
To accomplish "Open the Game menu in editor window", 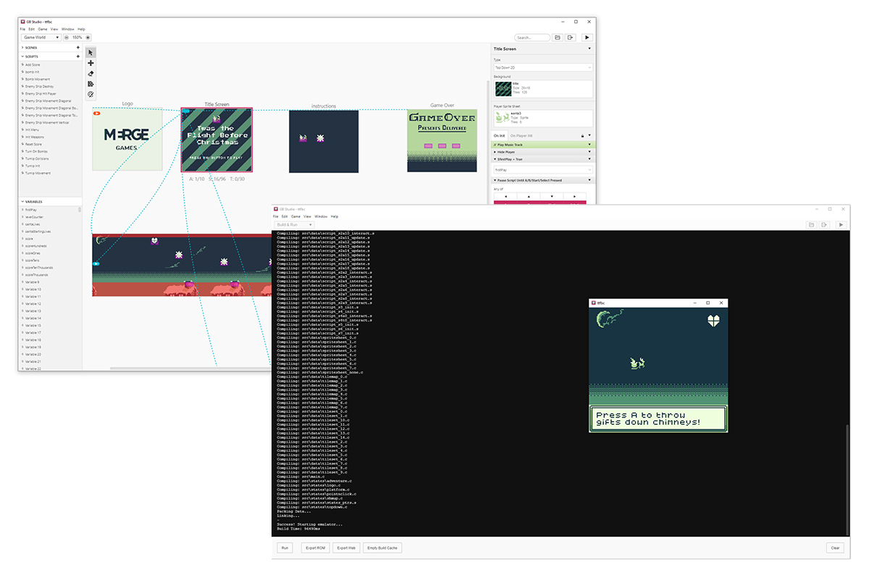I will click(x=43, y=29).
